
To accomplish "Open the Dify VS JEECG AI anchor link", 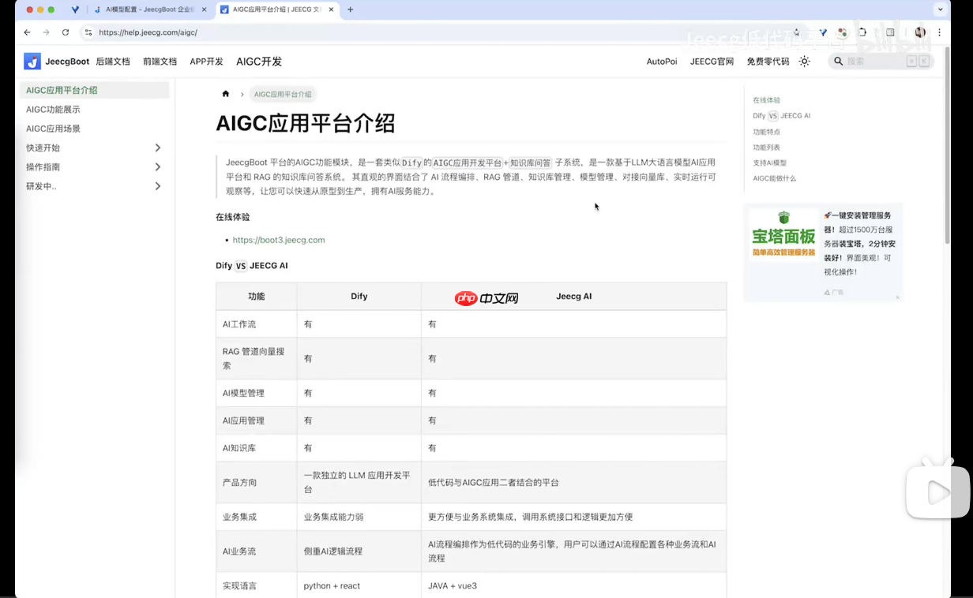I will pyautogui.click(x=781, y=115).
